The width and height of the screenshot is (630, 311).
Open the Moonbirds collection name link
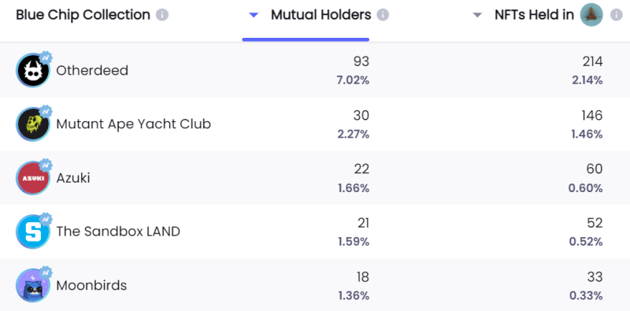click(x=91, y=286)
